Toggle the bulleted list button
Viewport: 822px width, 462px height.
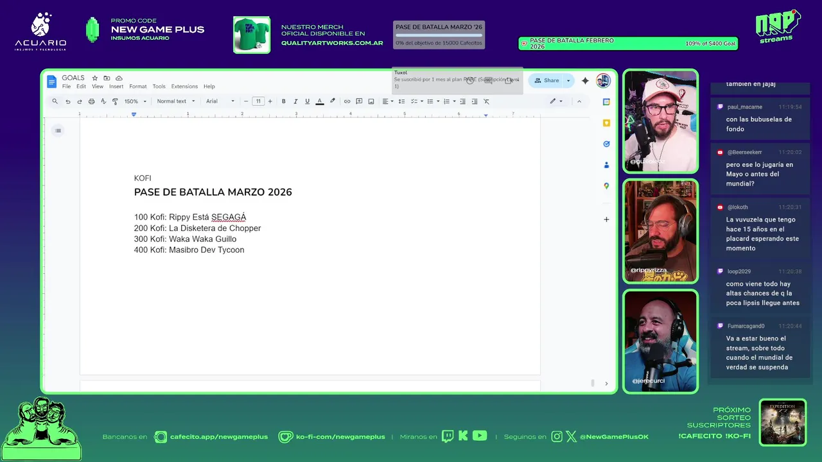tap(430, 101)
